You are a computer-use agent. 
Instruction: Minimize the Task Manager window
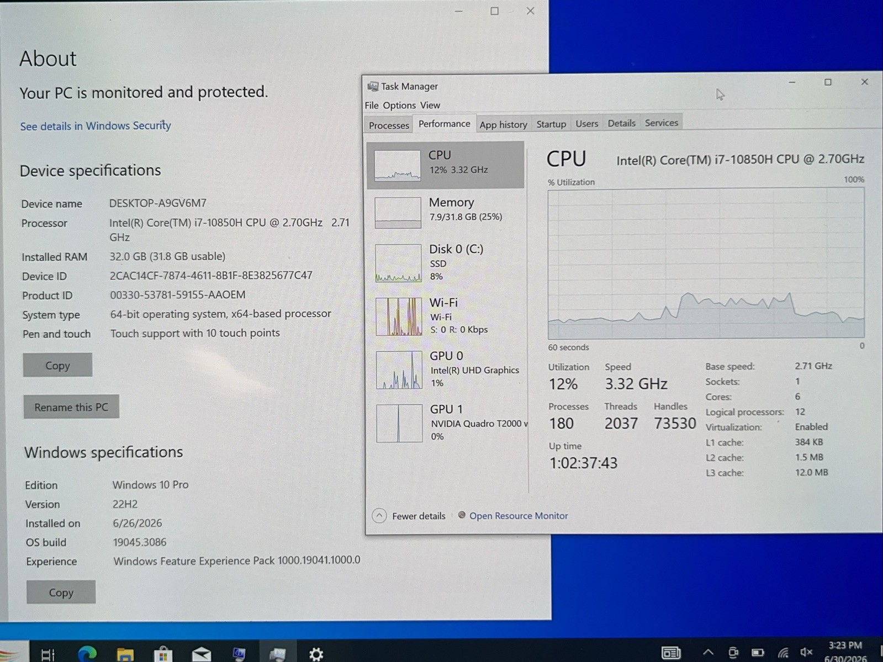click(x=792, y=82)
